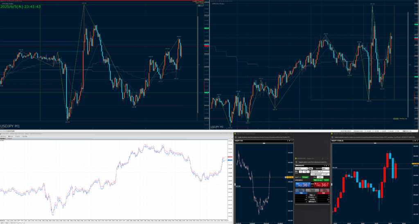Click the blue Bid 143.361 sell button

[x=303, y=185]
